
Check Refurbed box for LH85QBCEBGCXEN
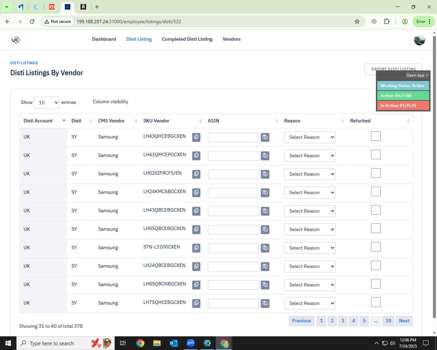pos(376,228)
